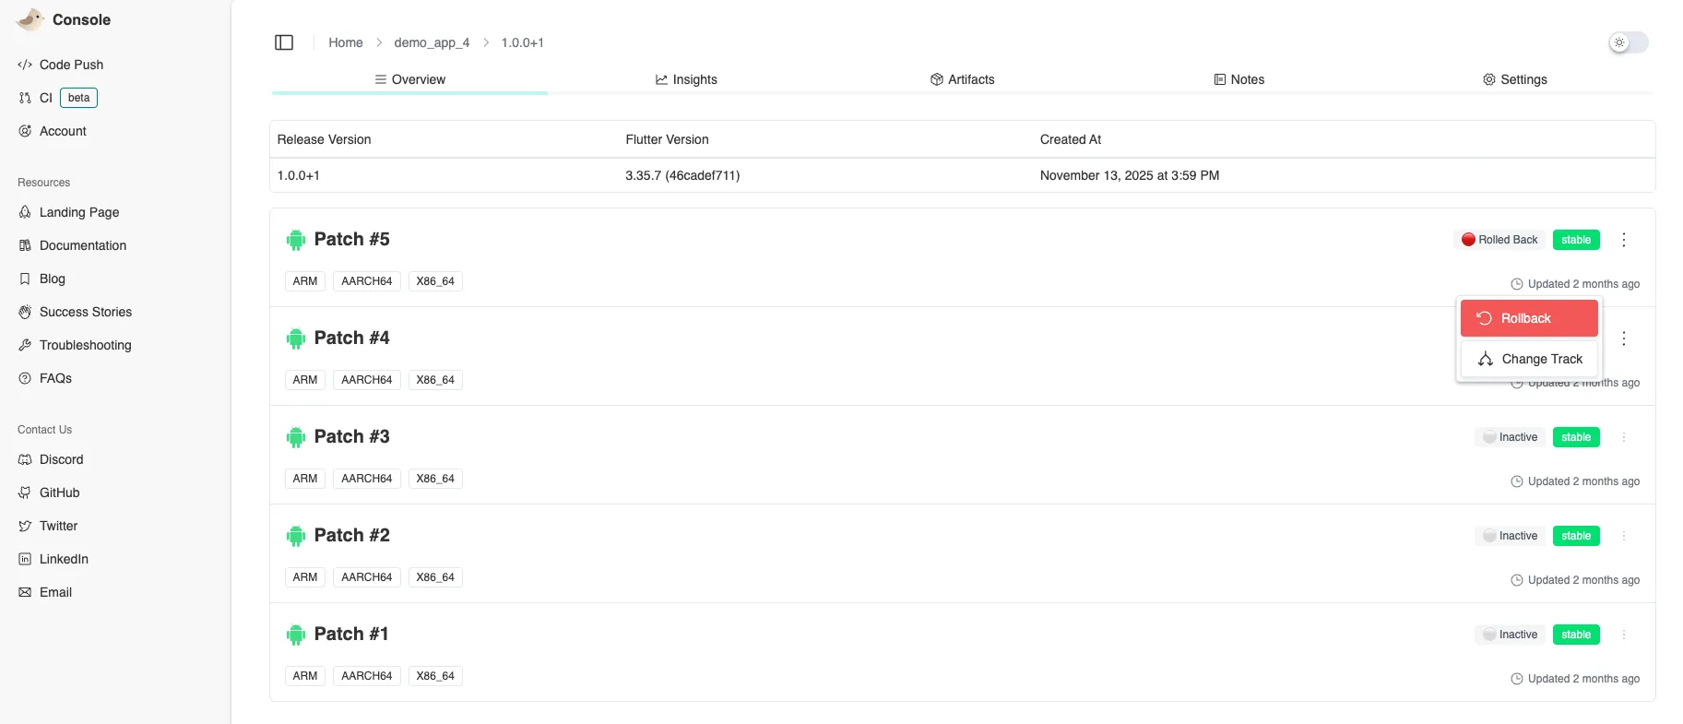Viewport: 1683px width, 724px height.
Task: Click Inactive badge on Patch #3
Action: click(1510, 437)
